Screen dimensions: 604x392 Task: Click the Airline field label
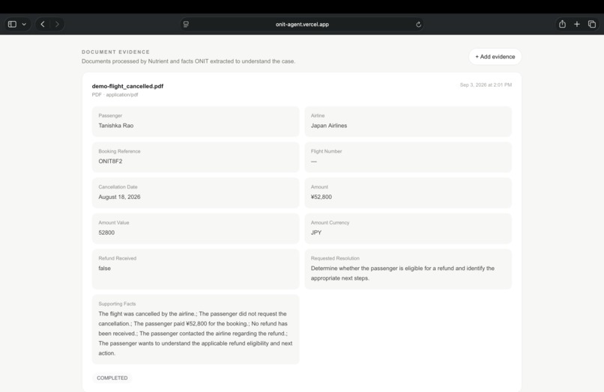(318, 115)
